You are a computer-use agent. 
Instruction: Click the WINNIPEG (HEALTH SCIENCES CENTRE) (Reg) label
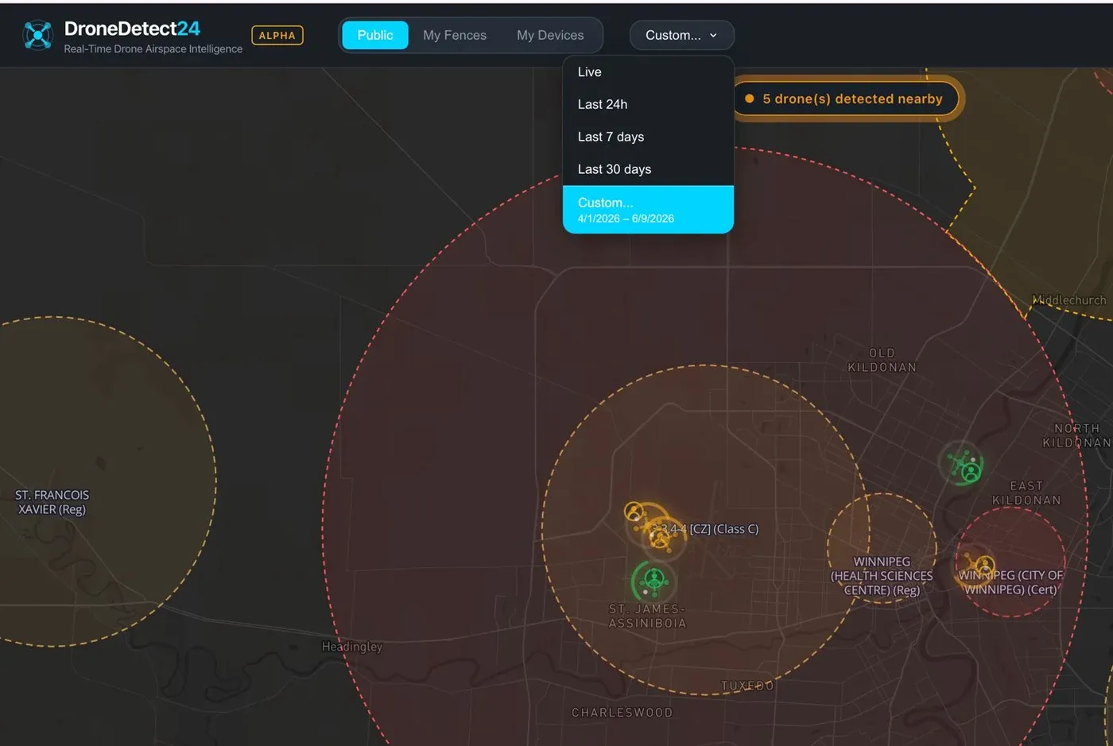(x=882, y=576)
